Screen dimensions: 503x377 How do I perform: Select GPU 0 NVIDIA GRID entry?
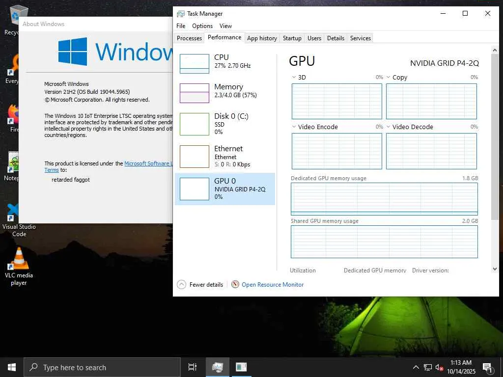225,189
